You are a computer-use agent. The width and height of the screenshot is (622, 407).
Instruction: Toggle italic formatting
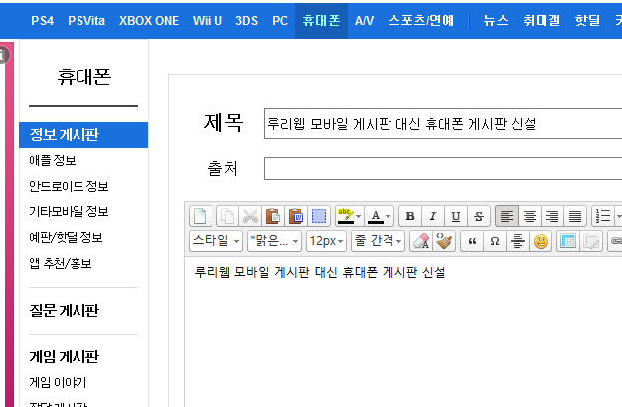tap(433, 216)
